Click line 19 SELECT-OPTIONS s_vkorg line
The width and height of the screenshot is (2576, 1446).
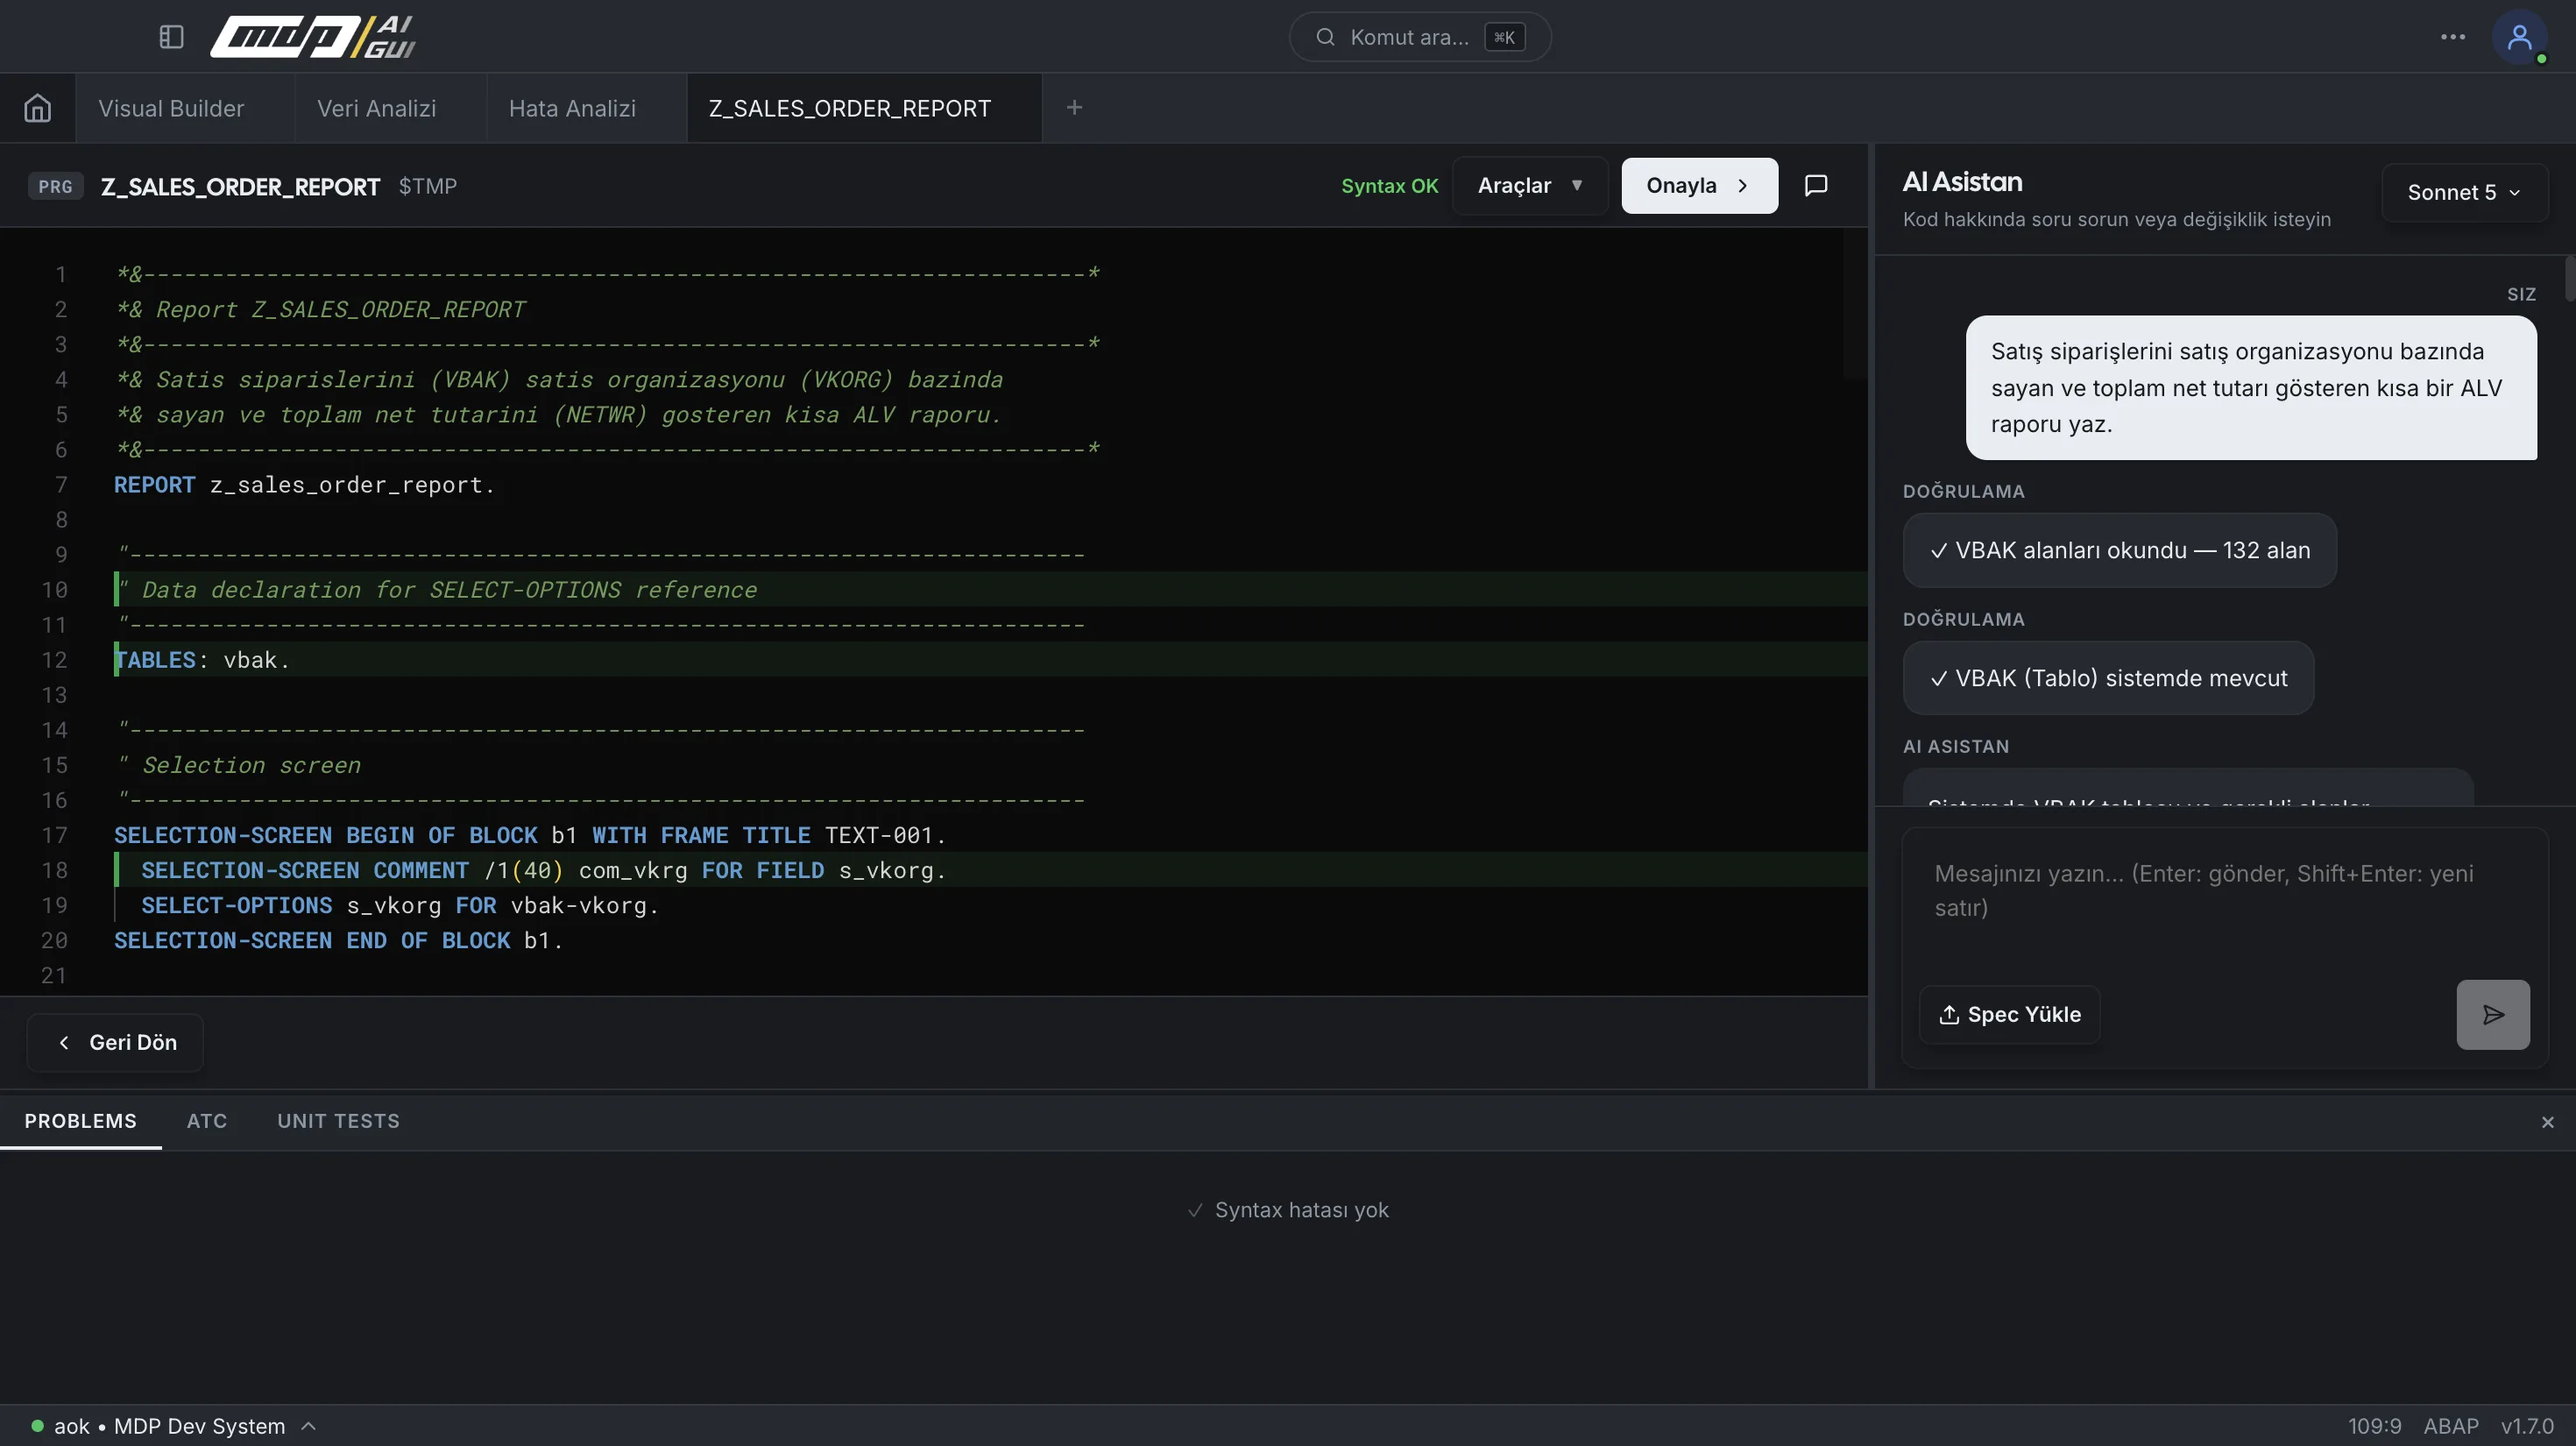[x=400, y=905]
